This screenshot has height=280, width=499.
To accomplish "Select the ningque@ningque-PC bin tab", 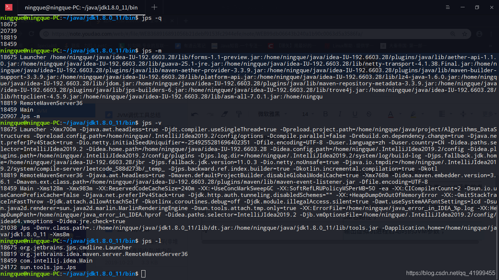I will point(81,7).
